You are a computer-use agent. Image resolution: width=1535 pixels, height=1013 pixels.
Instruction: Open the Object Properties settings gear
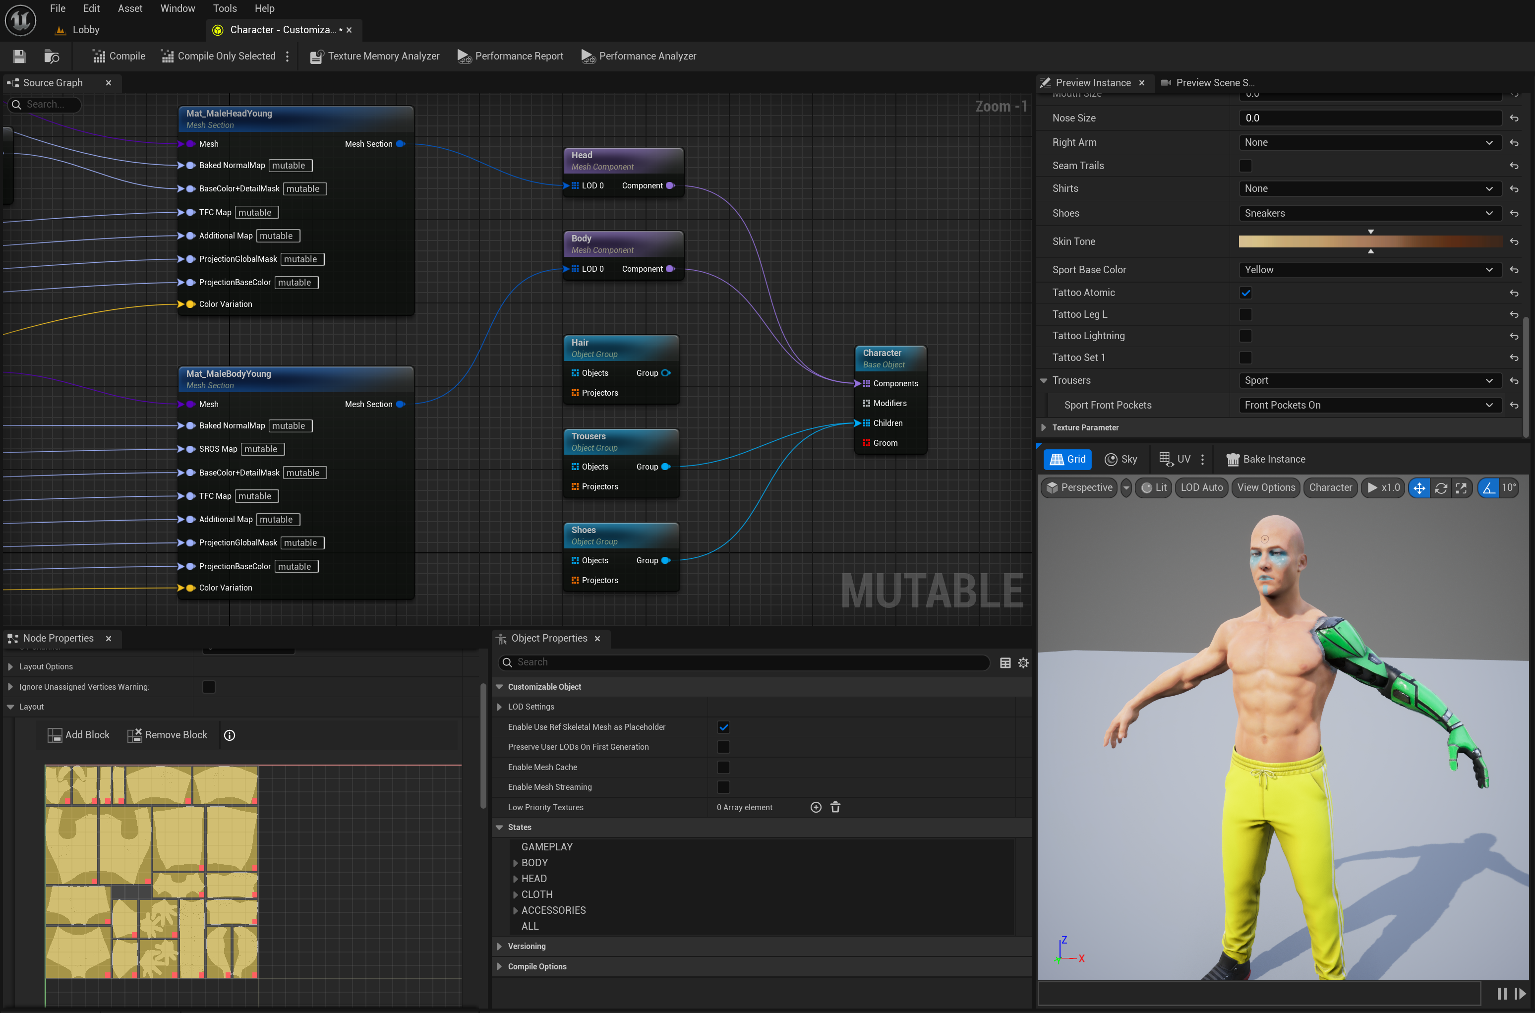tap(1023, 663)
